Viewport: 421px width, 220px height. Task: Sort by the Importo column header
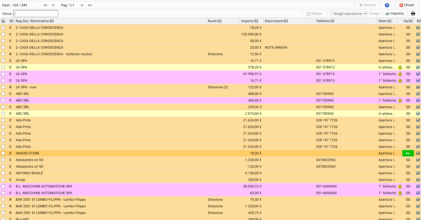pyautogui.click(x=247, y=21)
